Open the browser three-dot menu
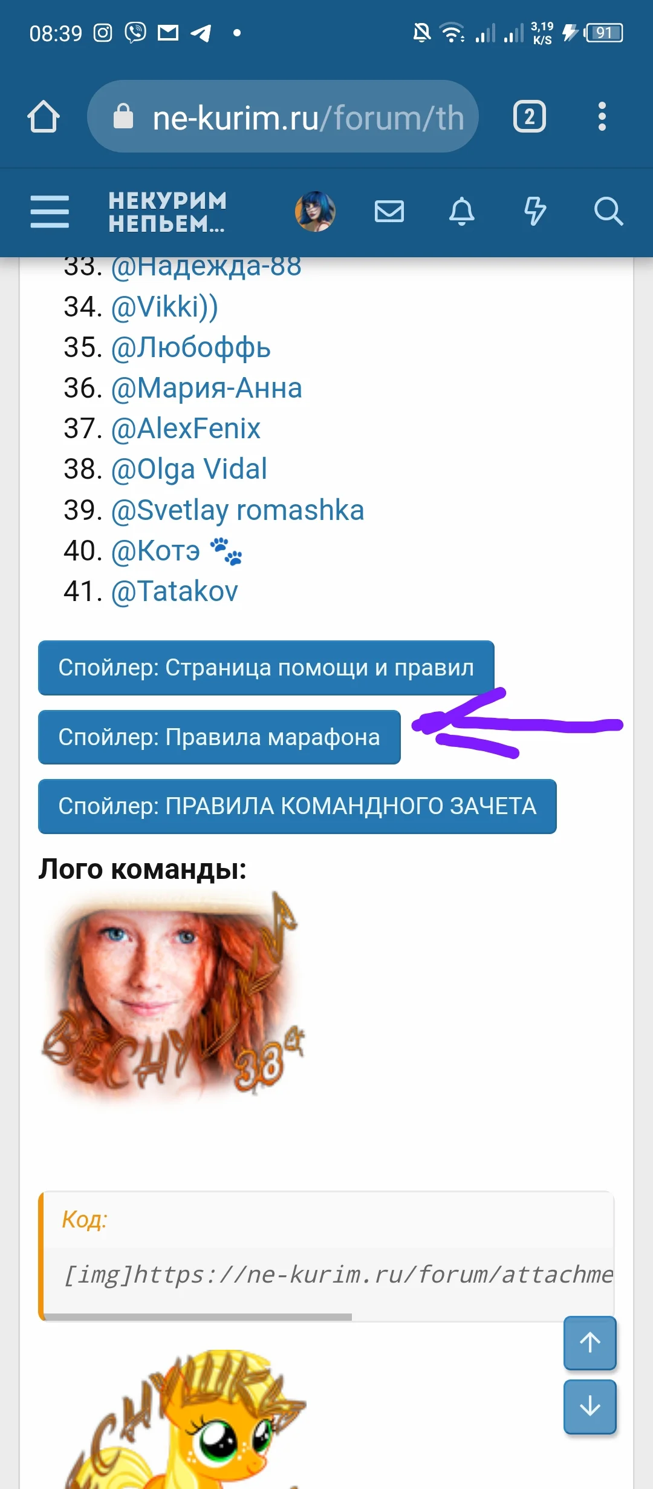Image resolution: width=653 pixels, height=1489 pixels. pos(602,116)
